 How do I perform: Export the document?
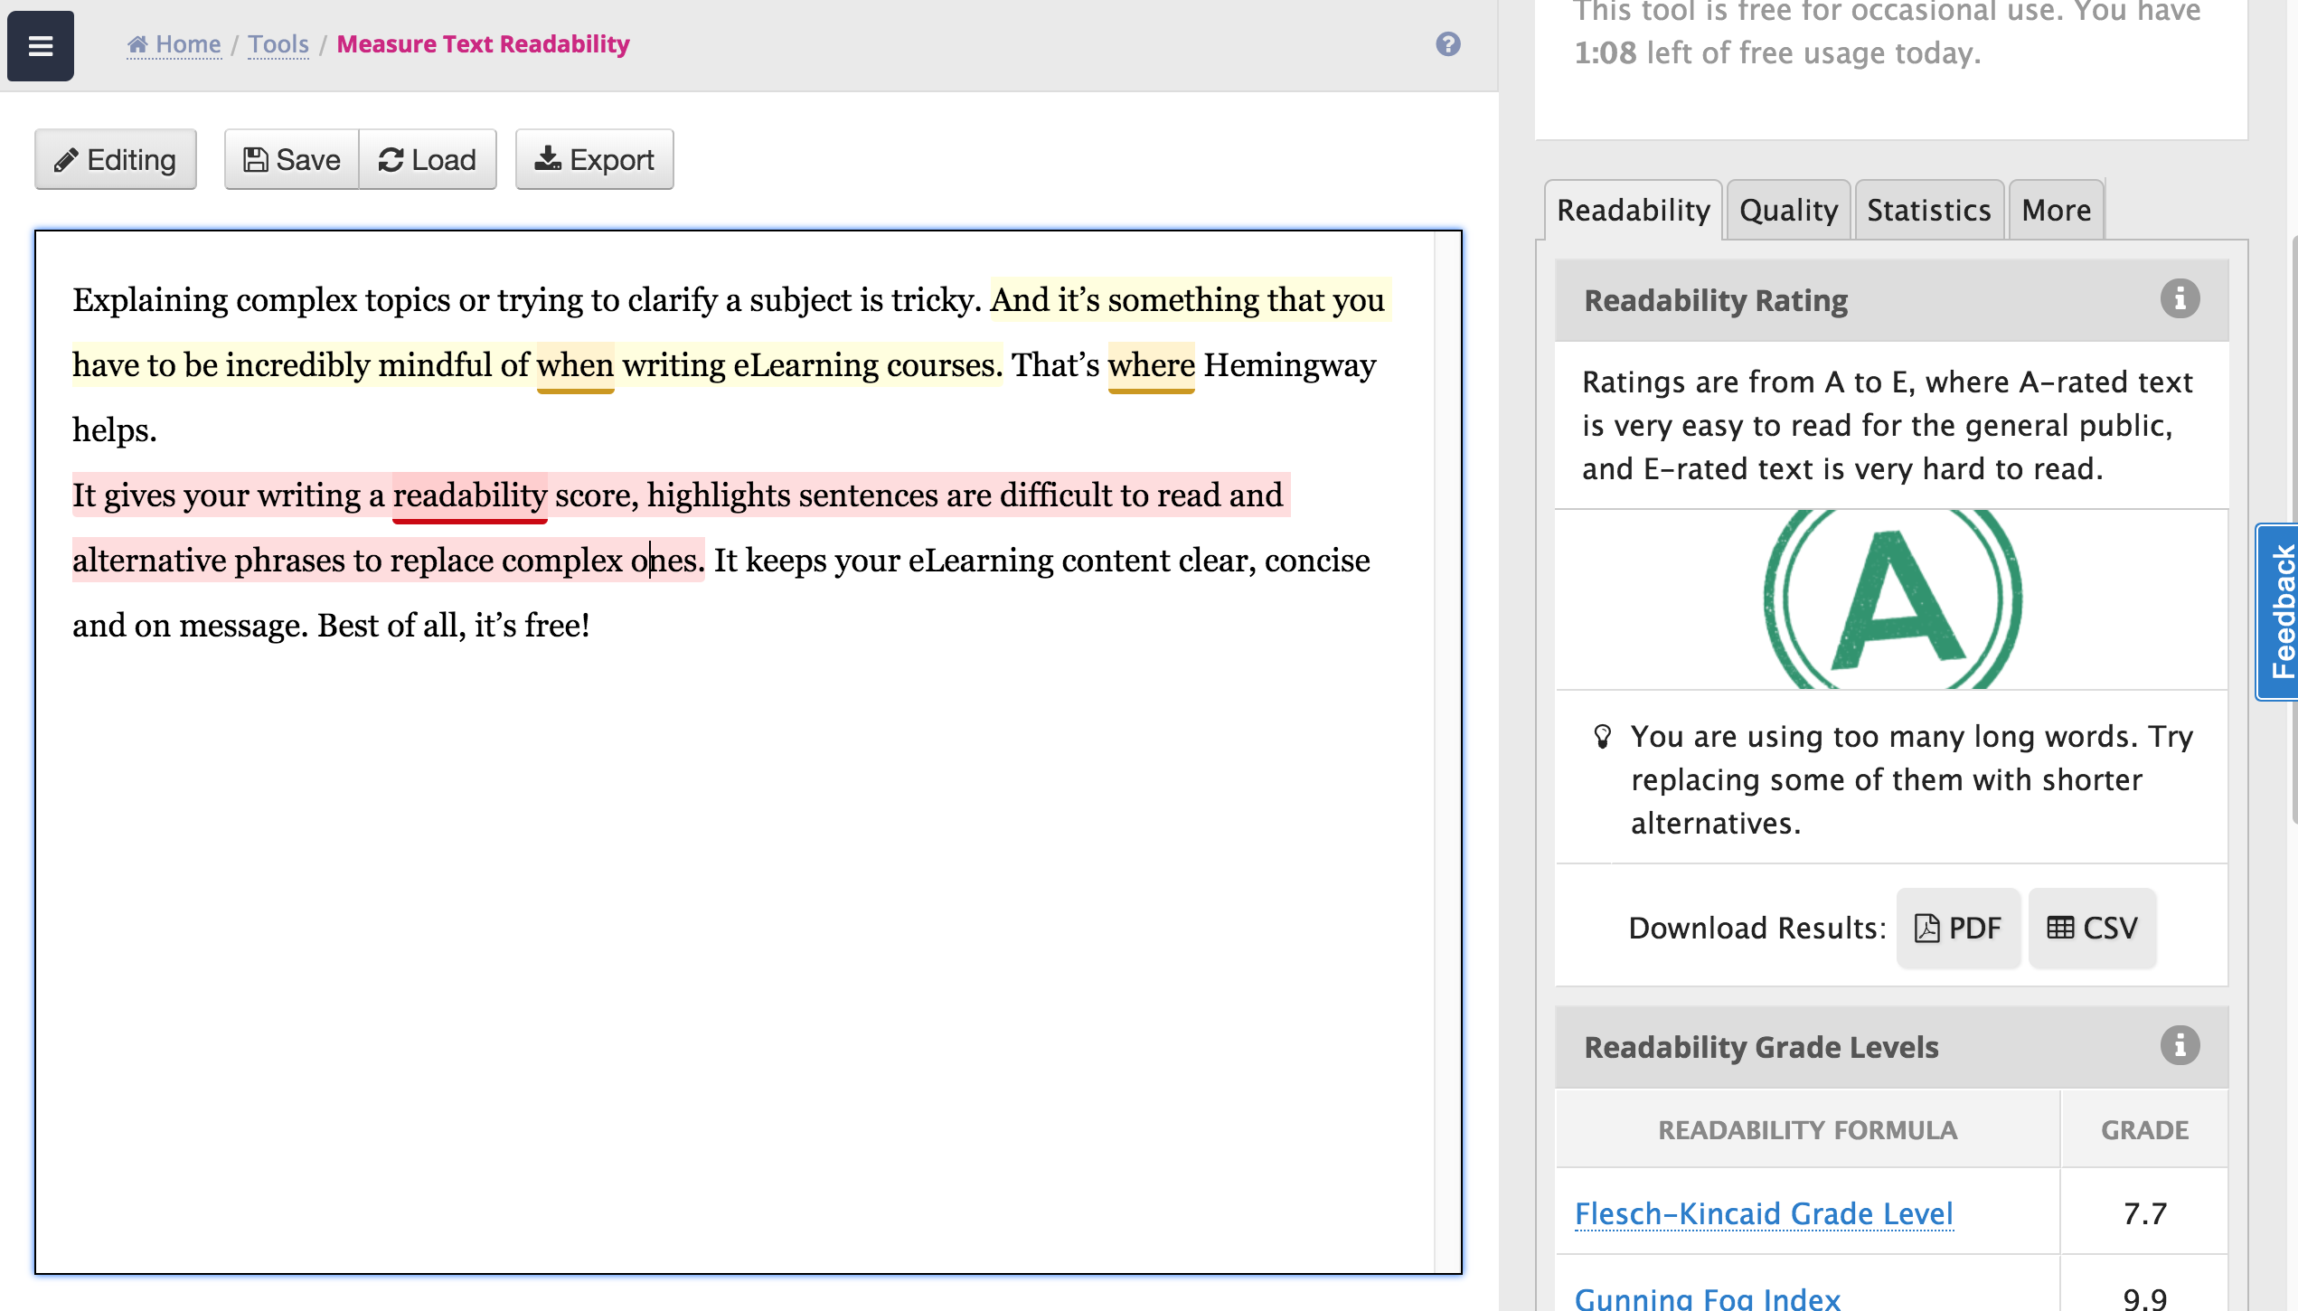pos(594,159)
